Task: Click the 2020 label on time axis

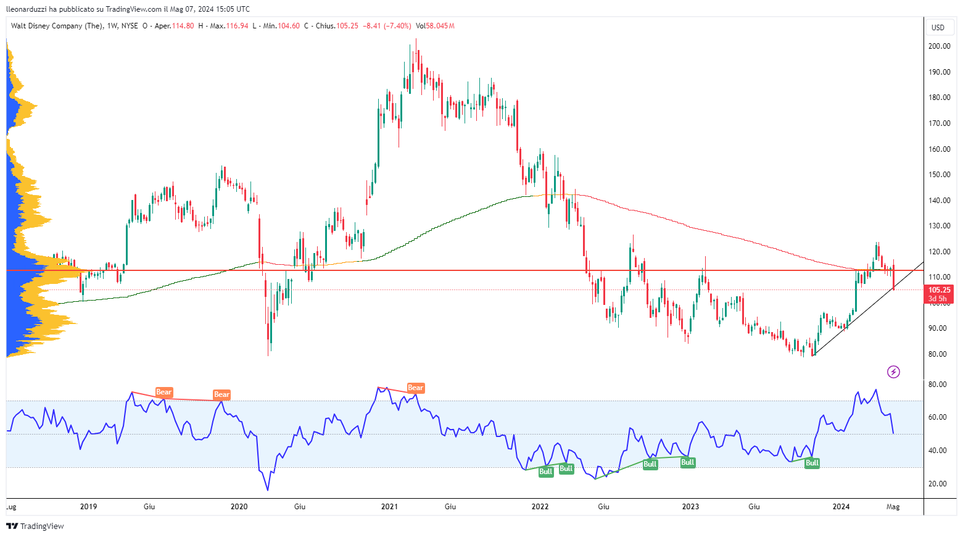Action: click(239, 507)
